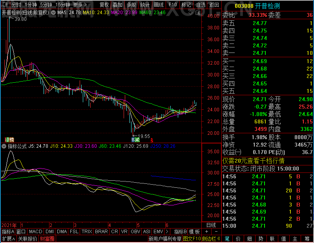This screenshot has width=314, height=243.
Task: Click the 返回 back button
Action: pos(214,5)
